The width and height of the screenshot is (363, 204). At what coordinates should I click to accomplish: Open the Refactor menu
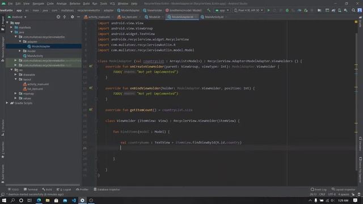pyautogui.click(x=75, y=3)
